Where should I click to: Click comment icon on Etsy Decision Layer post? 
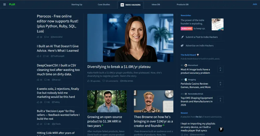coord(45,124)
